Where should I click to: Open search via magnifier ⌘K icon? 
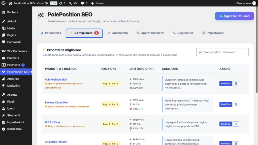click(x=73, y=3)
